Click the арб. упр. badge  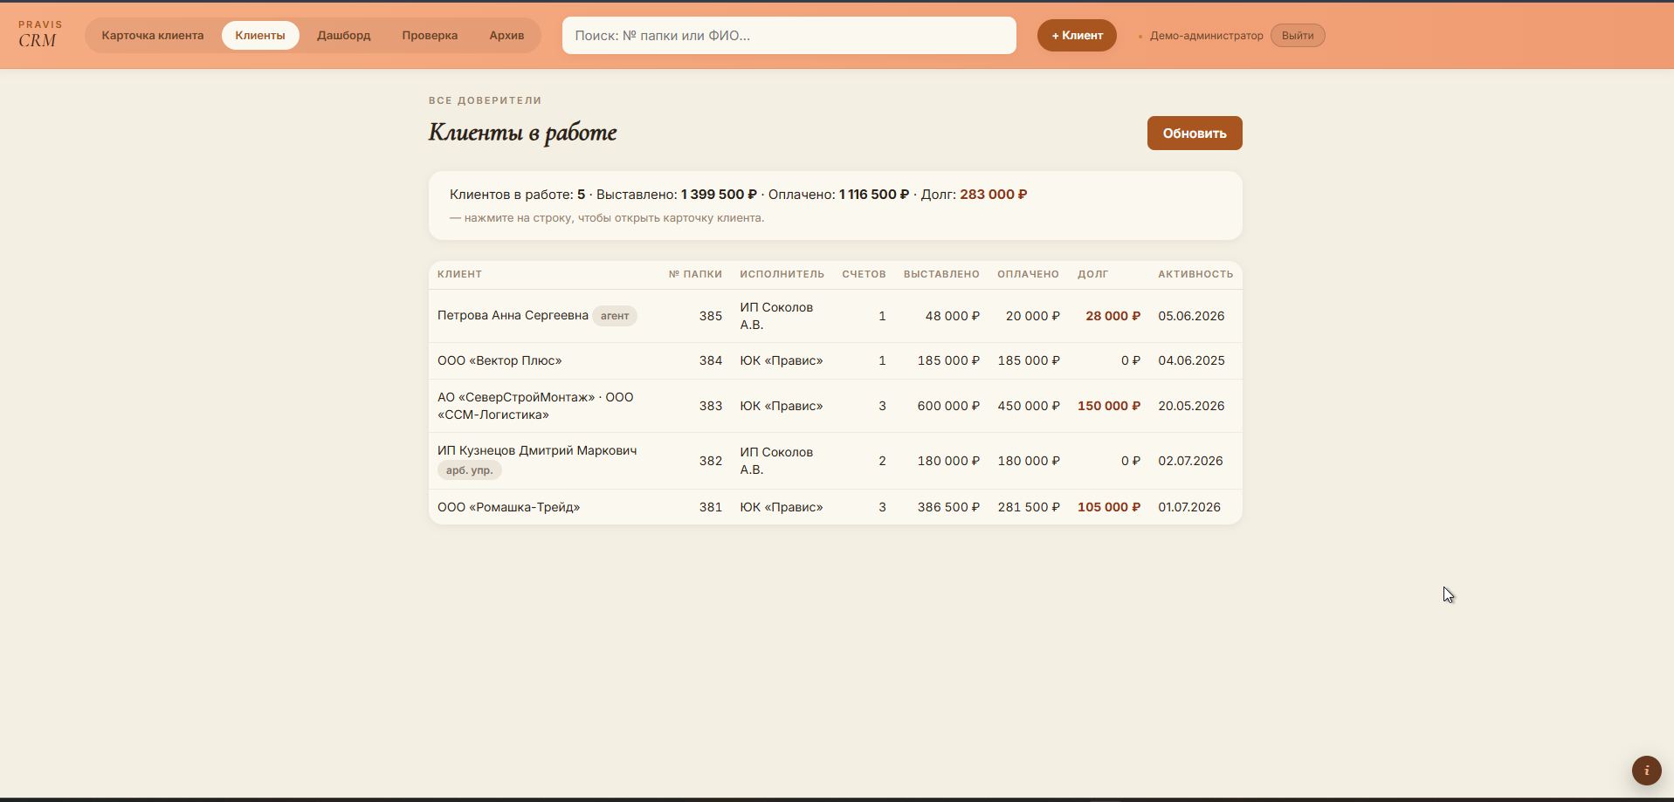470,470
